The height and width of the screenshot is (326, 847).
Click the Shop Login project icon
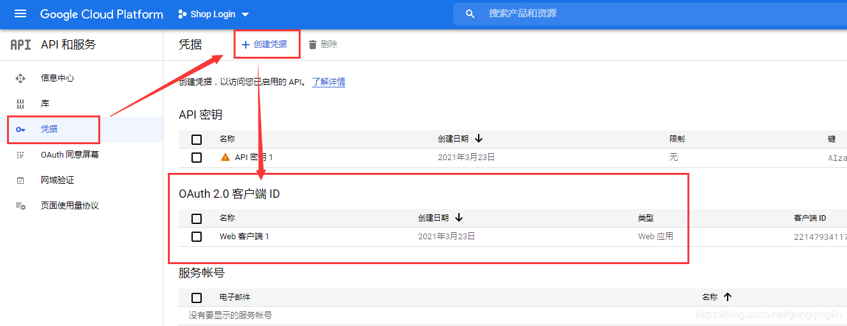pyautogui.click(x=183, y=14)
